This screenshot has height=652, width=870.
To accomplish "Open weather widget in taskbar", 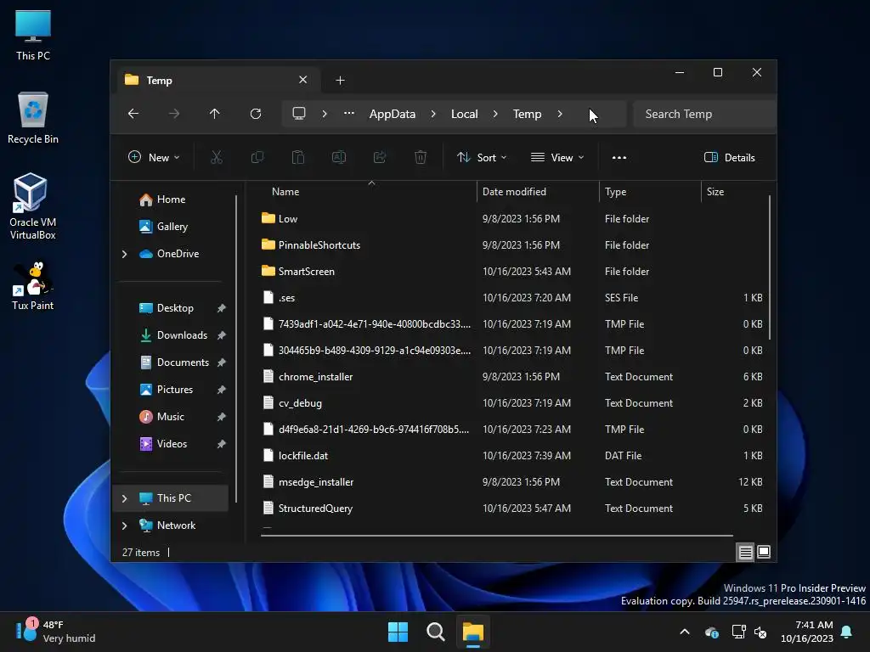I will pos(55,632).
